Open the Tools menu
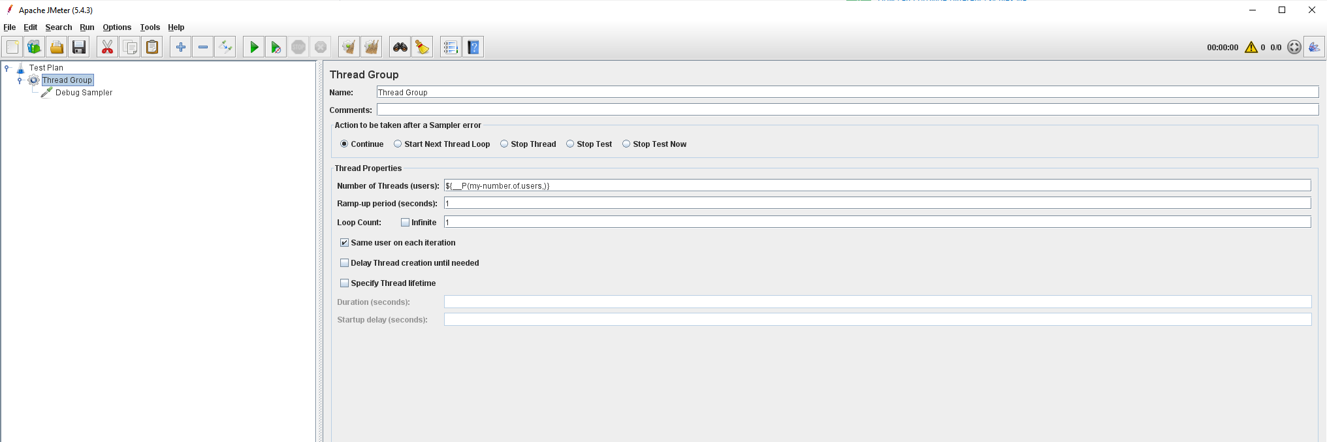1327x442 pixels. 150,27
